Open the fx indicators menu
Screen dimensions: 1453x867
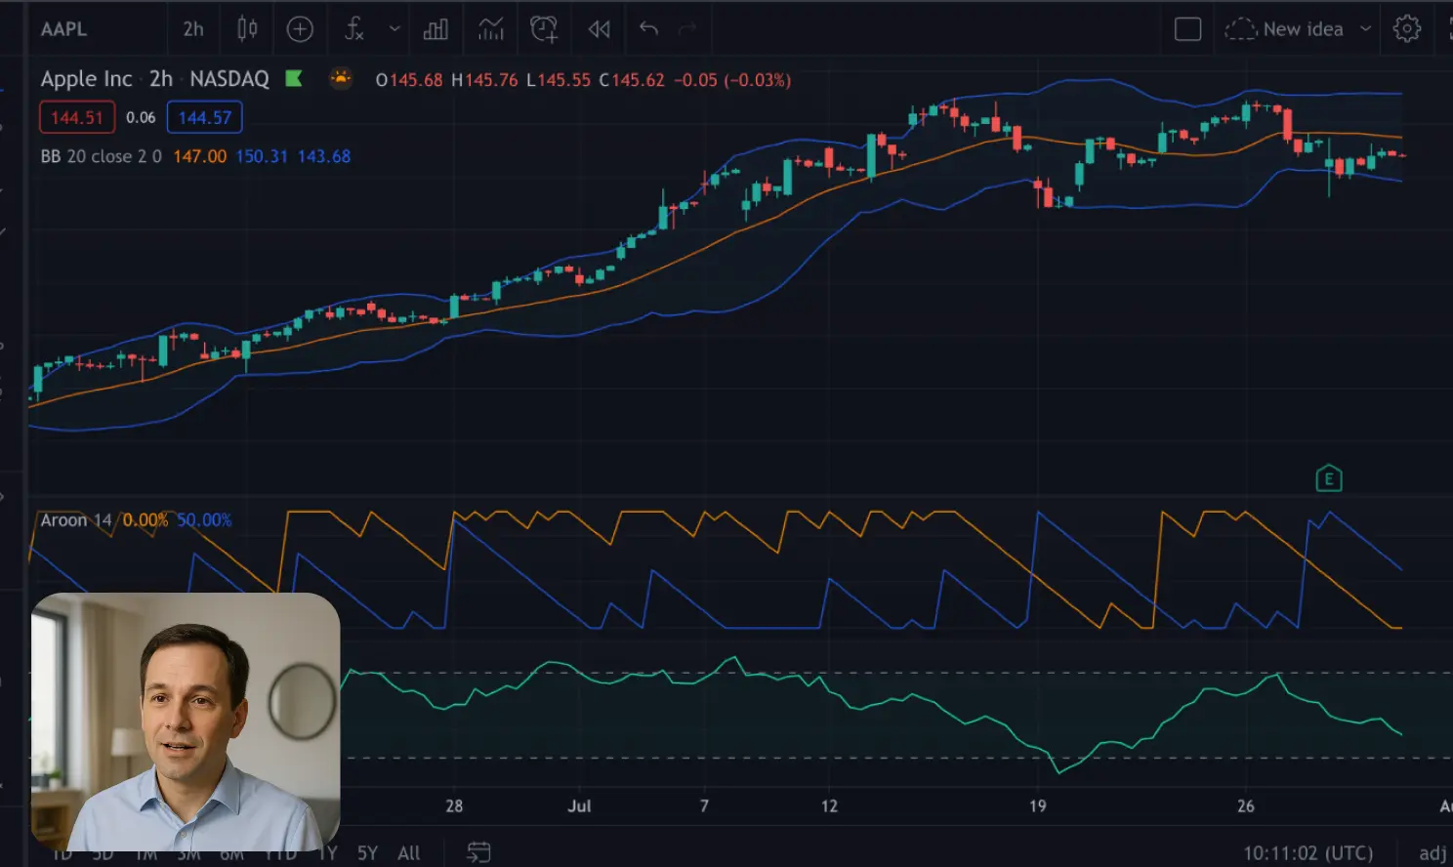[x=354, y=29]
